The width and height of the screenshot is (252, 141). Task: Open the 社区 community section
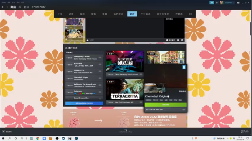click(26, 7)
